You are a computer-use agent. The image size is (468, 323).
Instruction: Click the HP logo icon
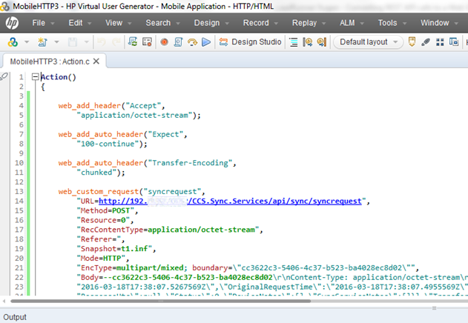13,22
